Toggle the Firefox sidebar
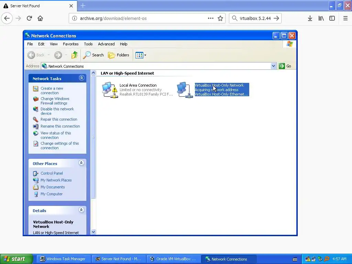Screen dimensions: 352x264 [x=332, y=19]
